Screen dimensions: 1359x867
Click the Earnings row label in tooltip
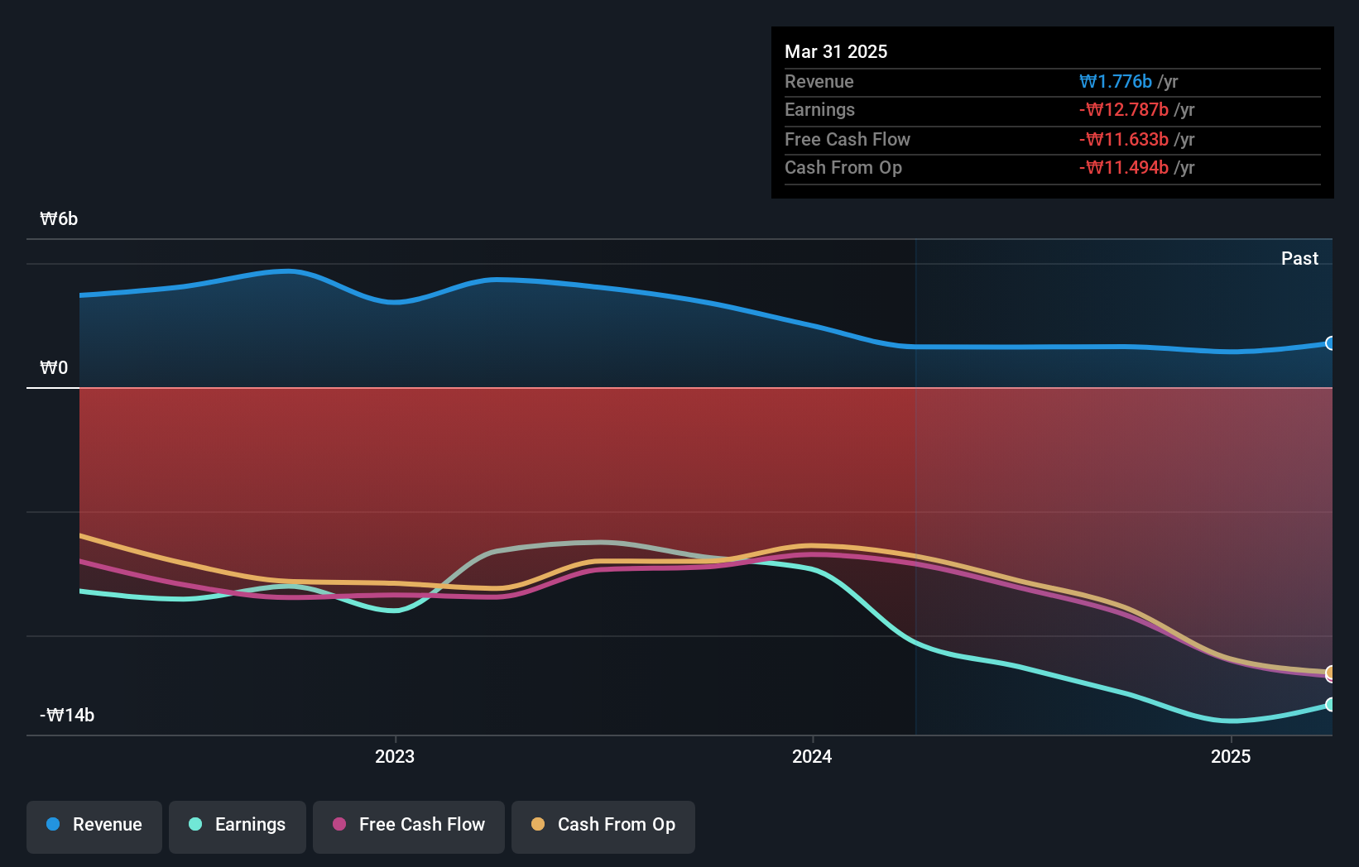click(x=819, y=109)
